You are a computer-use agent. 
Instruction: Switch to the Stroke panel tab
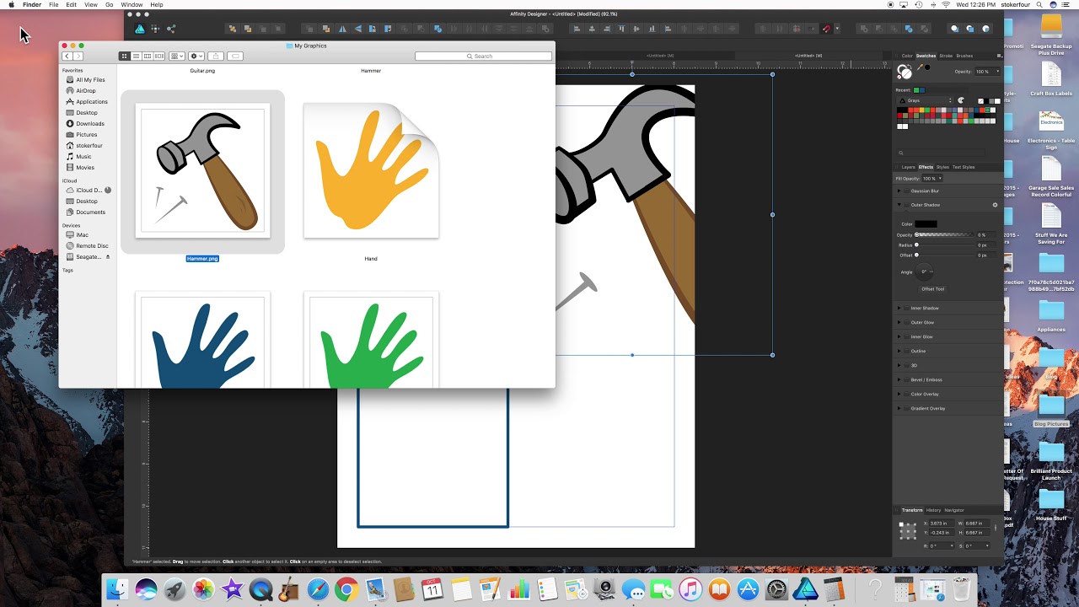coord(946,56)
